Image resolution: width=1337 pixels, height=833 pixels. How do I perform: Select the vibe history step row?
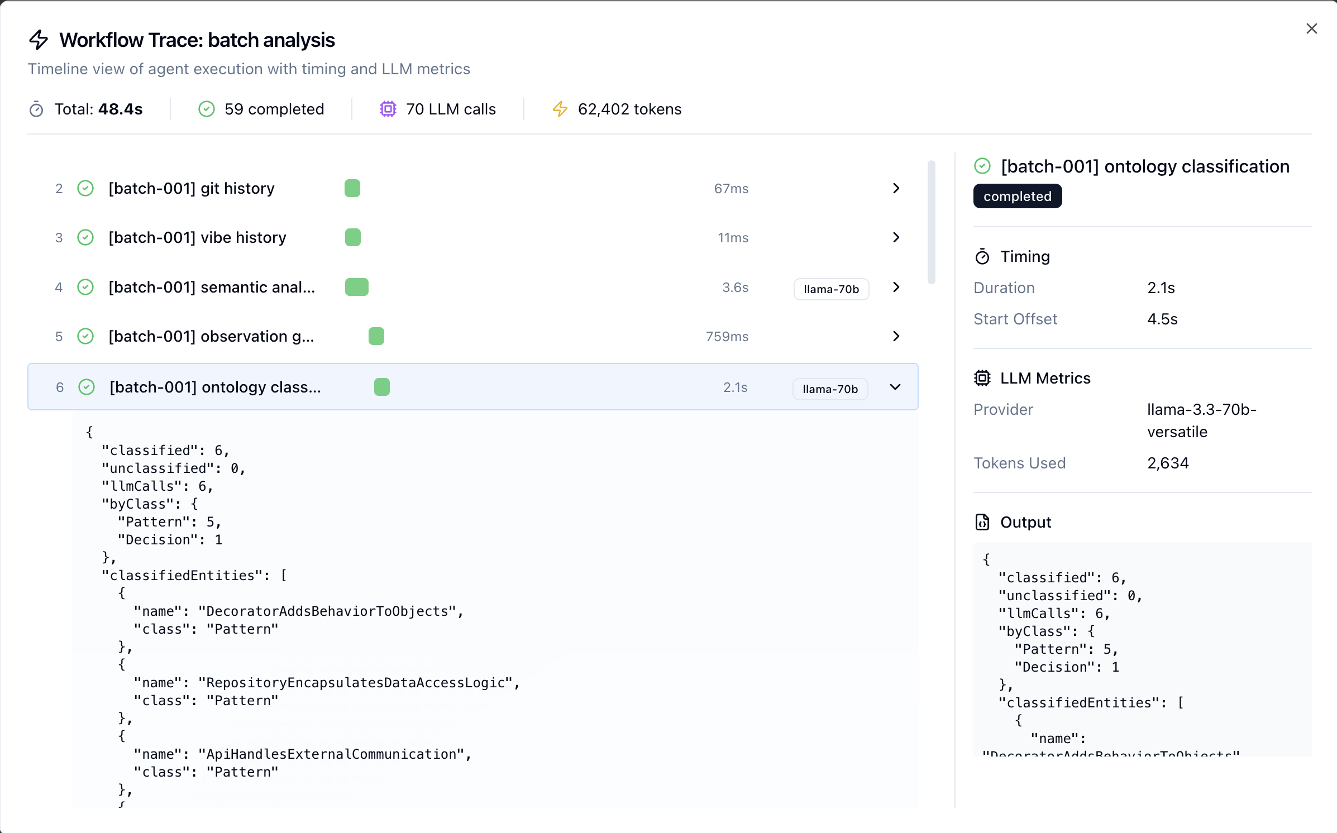pos(473,238)
